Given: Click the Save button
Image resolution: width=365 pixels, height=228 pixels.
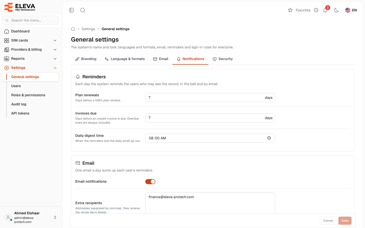Looking at the screenshot, I should 345,221.
